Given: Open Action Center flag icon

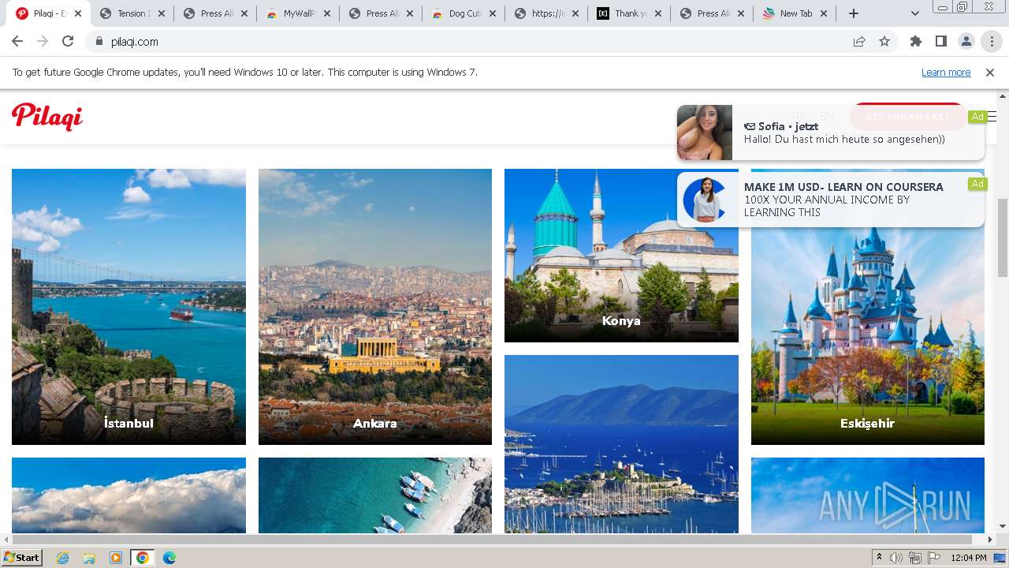Looking at the screenshot, I should click(934, 558).
